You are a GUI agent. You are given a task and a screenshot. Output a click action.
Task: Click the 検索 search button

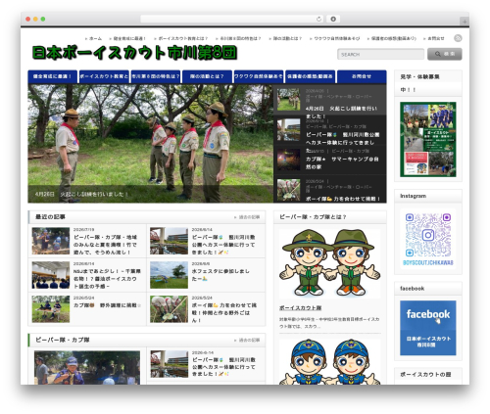(x=445, y=54)
